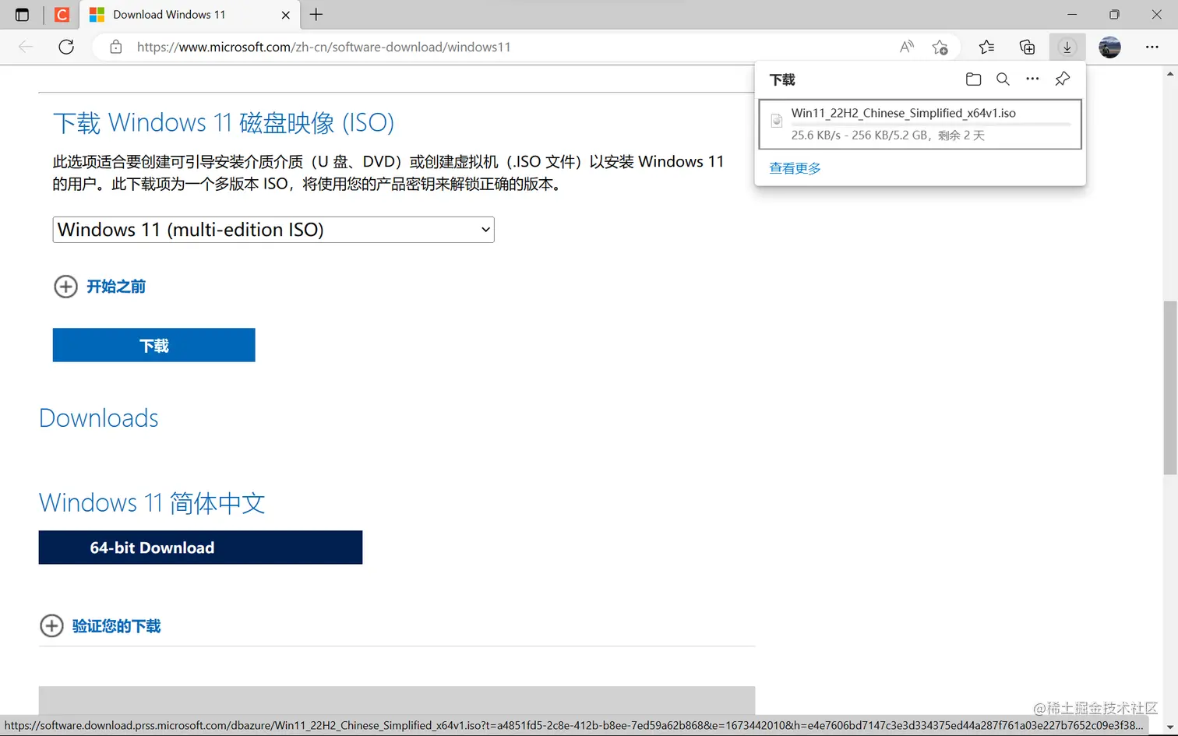This screenshot has height=736, width=1178.
Task: Restore down the browser window
Action: (1114, 15)
